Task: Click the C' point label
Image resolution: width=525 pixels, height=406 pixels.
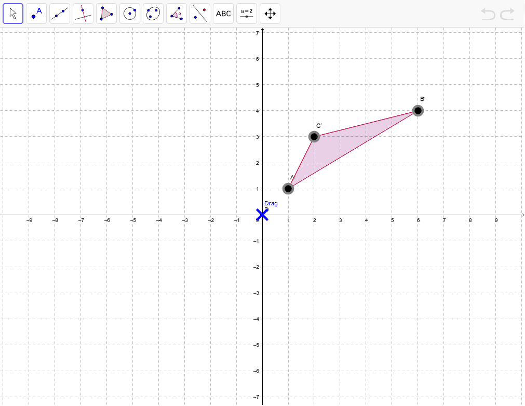Action: 319,126
